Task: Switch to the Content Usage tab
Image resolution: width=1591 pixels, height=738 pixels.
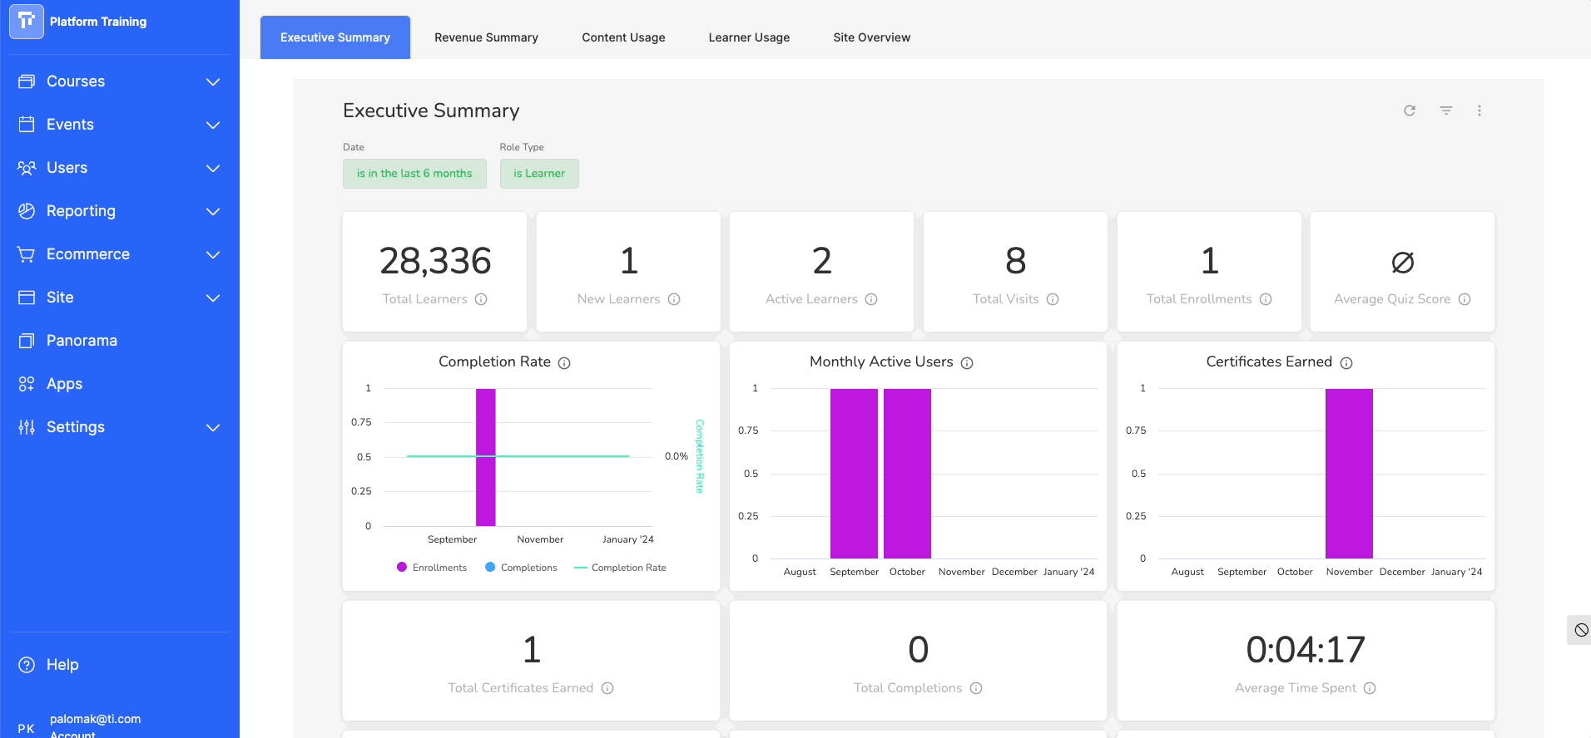Action: 623,37
